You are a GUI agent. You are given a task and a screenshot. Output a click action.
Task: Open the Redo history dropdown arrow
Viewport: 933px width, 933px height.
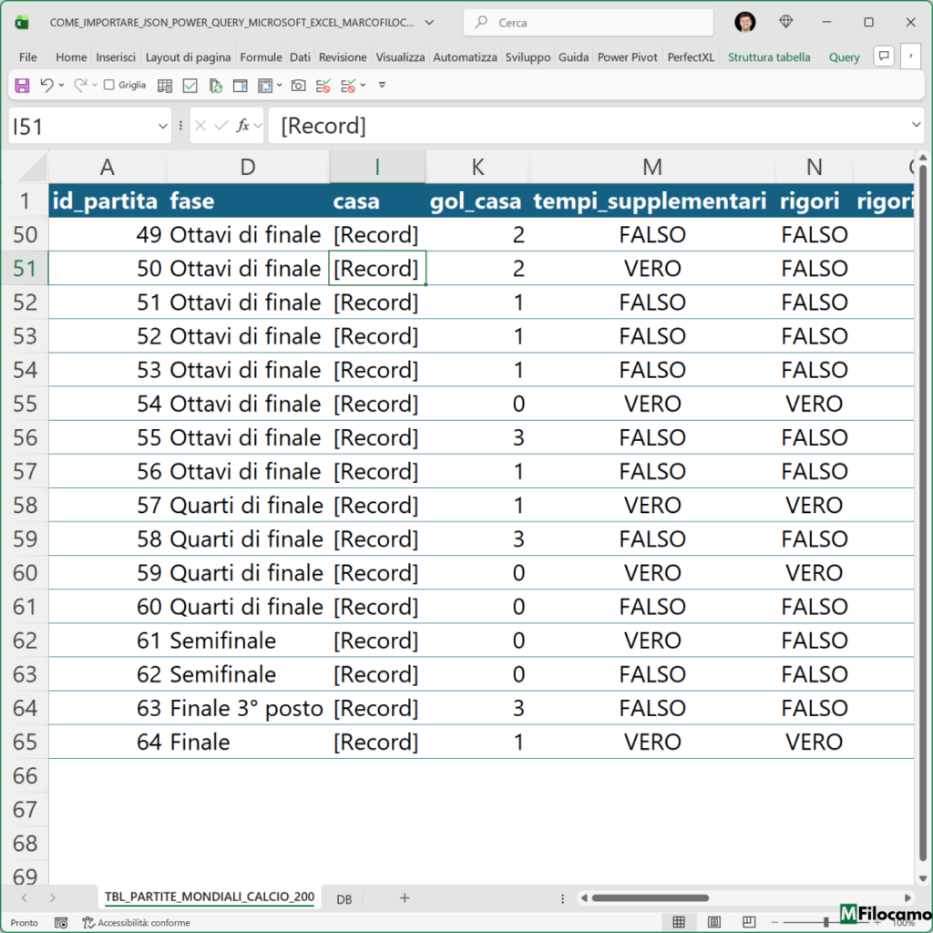click(x=95, y=85)
